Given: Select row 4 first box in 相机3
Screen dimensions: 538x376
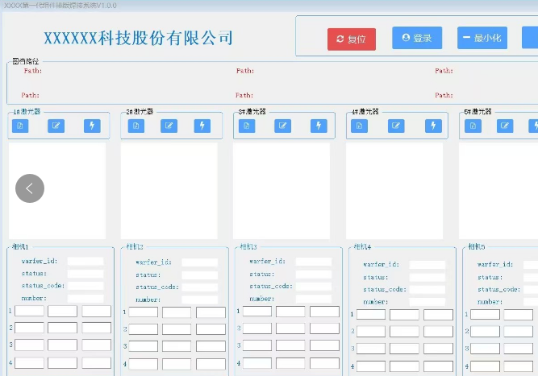Looking at the screenshot, I should coord(257,363).
